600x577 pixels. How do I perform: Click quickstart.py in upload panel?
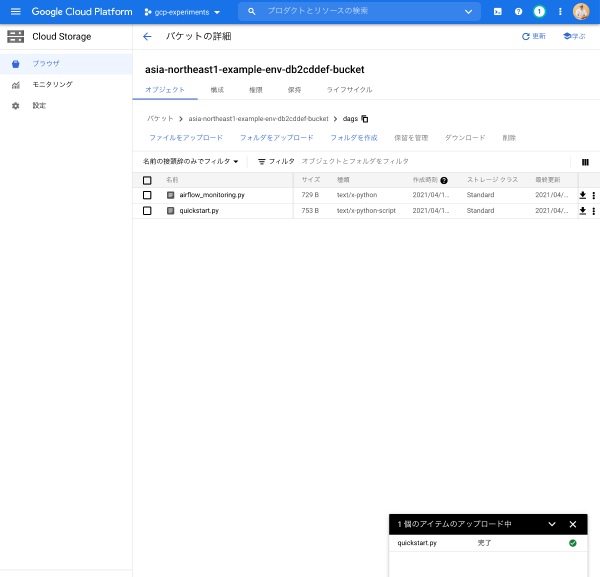(x=417, y=543)
